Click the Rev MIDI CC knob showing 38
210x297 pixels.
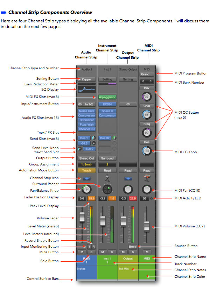pos(147,97)
